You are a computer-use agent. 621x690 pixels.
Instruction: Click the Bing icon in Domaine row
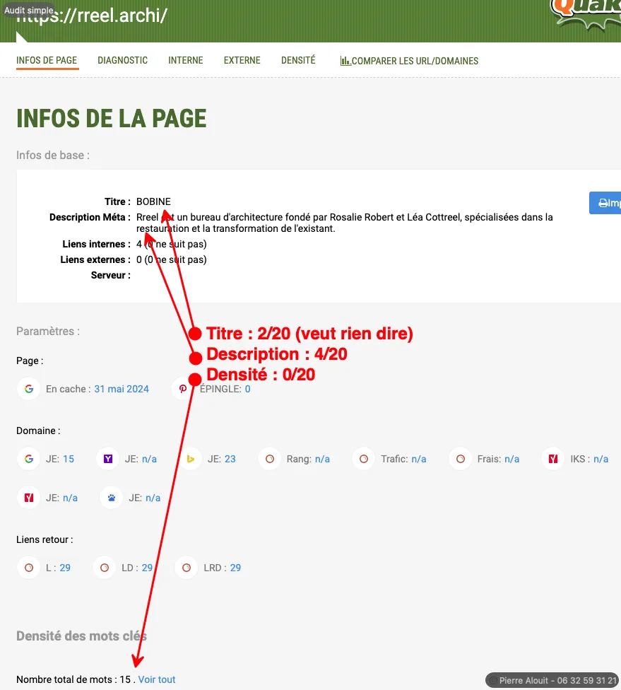pyautogui.click(x=191, y=459)
